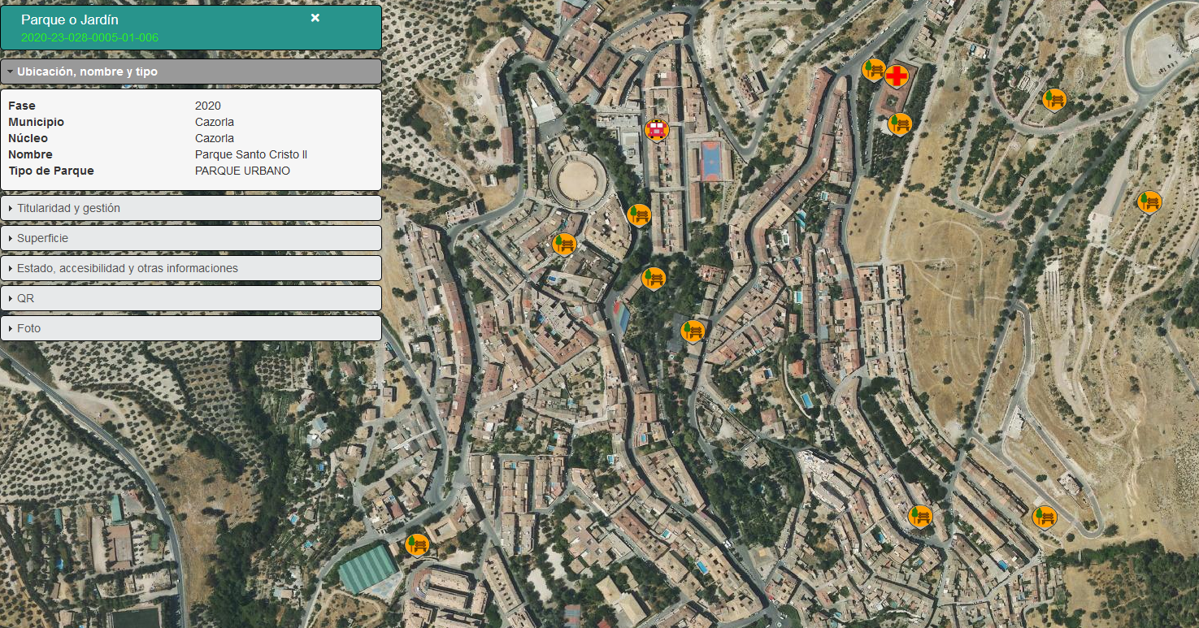Expand 'Estado, accesibilidad y otras informaciones' section
This screenshot has width=1199, height=628.
point(191,268)
